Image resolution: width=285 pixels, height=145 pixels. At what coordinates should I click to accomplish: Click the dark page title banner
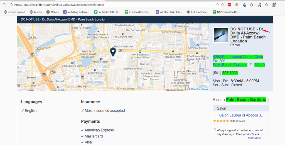[145, 20]
